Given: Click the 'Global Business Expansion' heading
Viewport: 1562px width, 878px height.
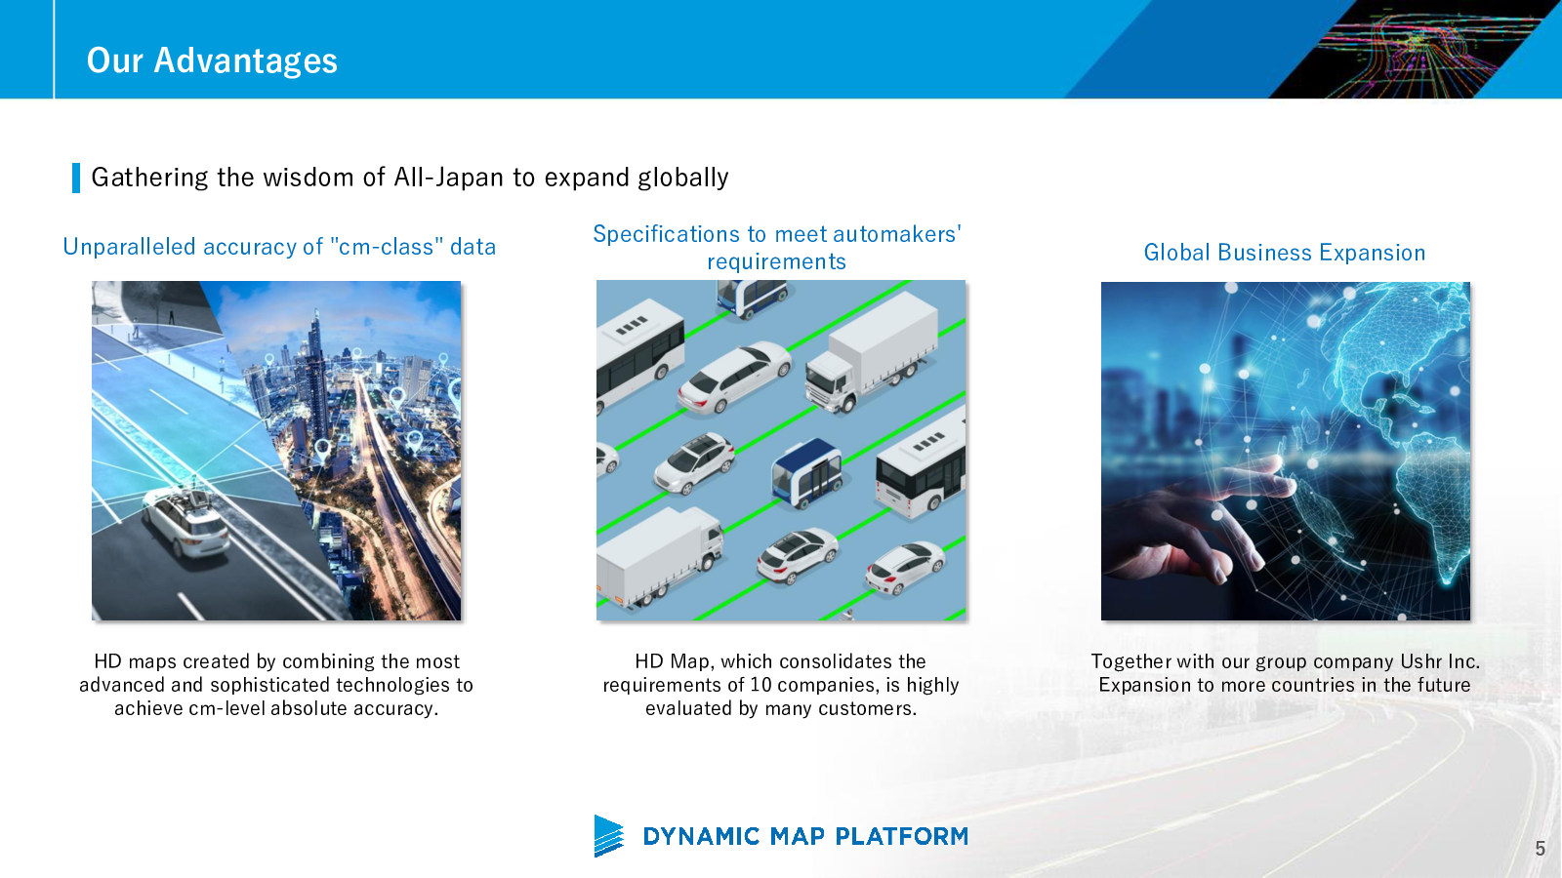Looking at the screenshot, I should point(1285,253).
